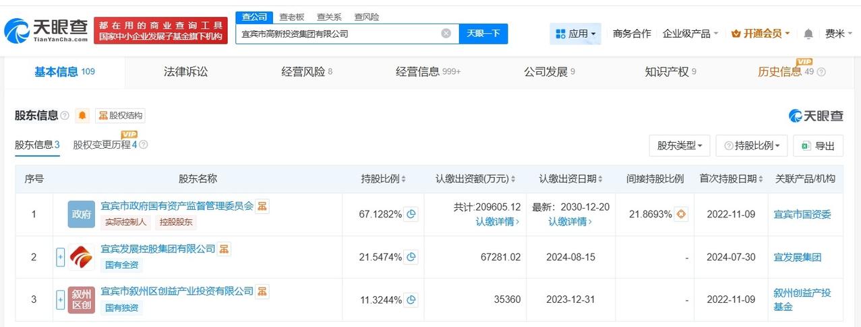The image size is (861, 327).
Task: Sort by 首次持股日期 column header
Action: 732,179
